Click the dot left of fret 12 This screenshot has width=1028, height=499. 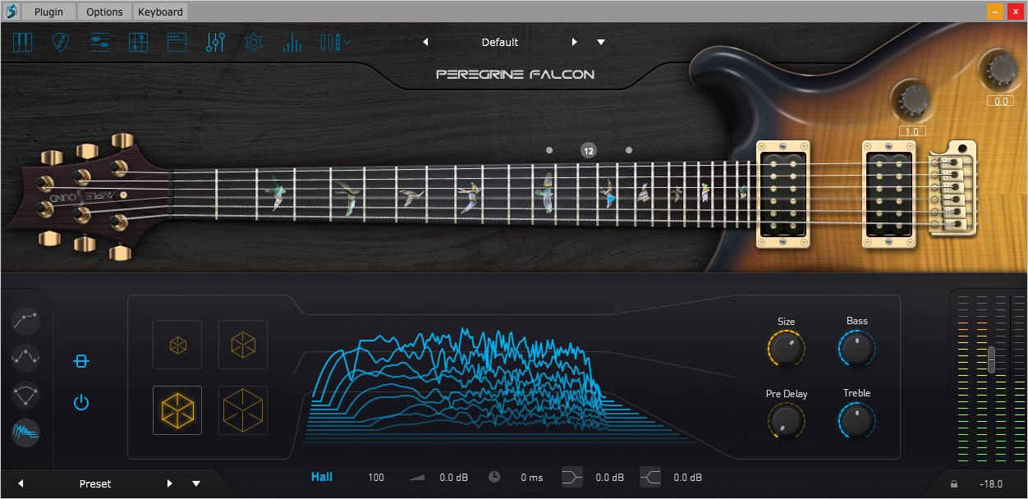click(548, 150)
